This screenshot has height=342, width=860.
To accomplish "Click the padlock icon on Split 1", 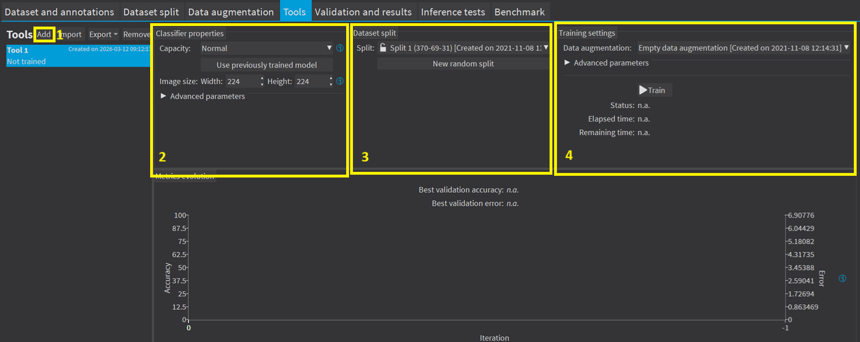I will [383, 48].
